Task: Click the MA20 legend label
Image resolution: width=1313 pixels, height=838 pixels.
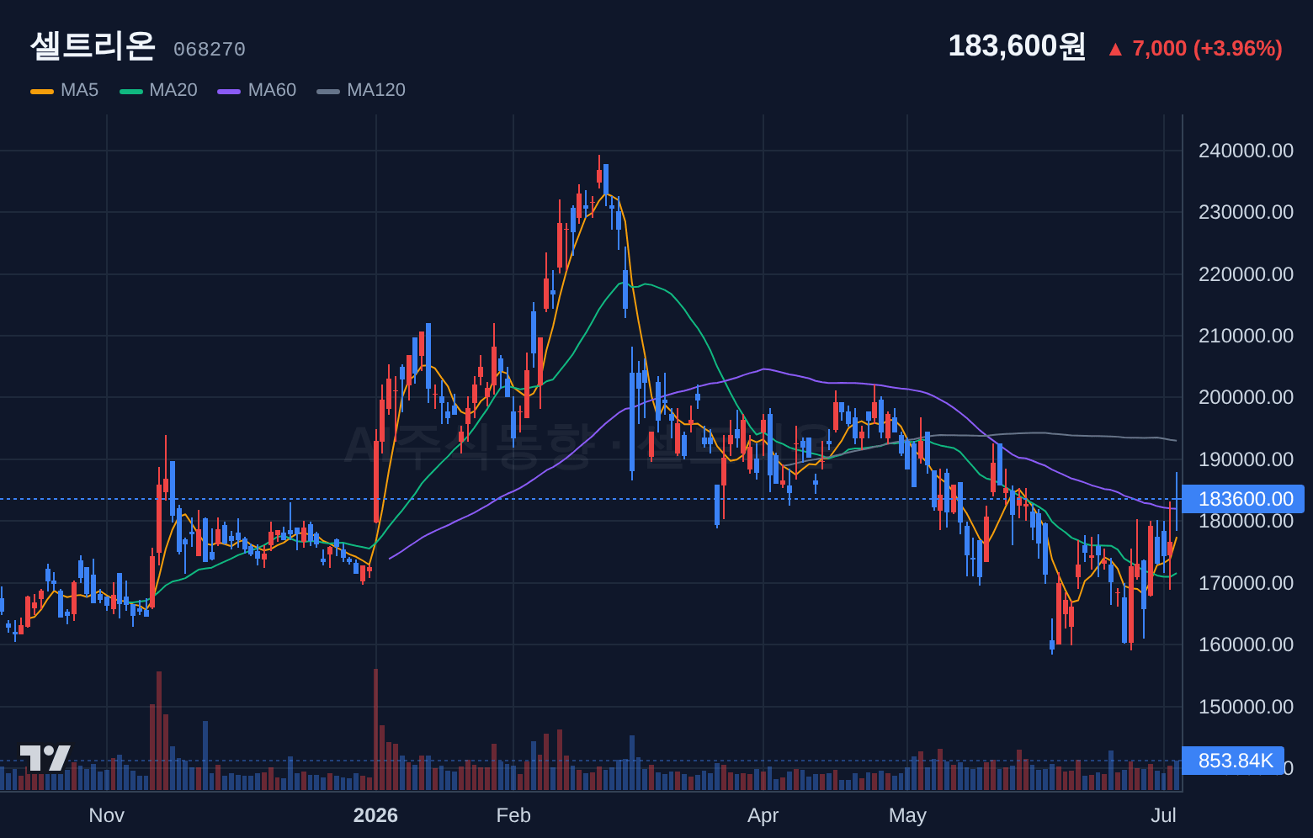Action: (x=173, y=90)
